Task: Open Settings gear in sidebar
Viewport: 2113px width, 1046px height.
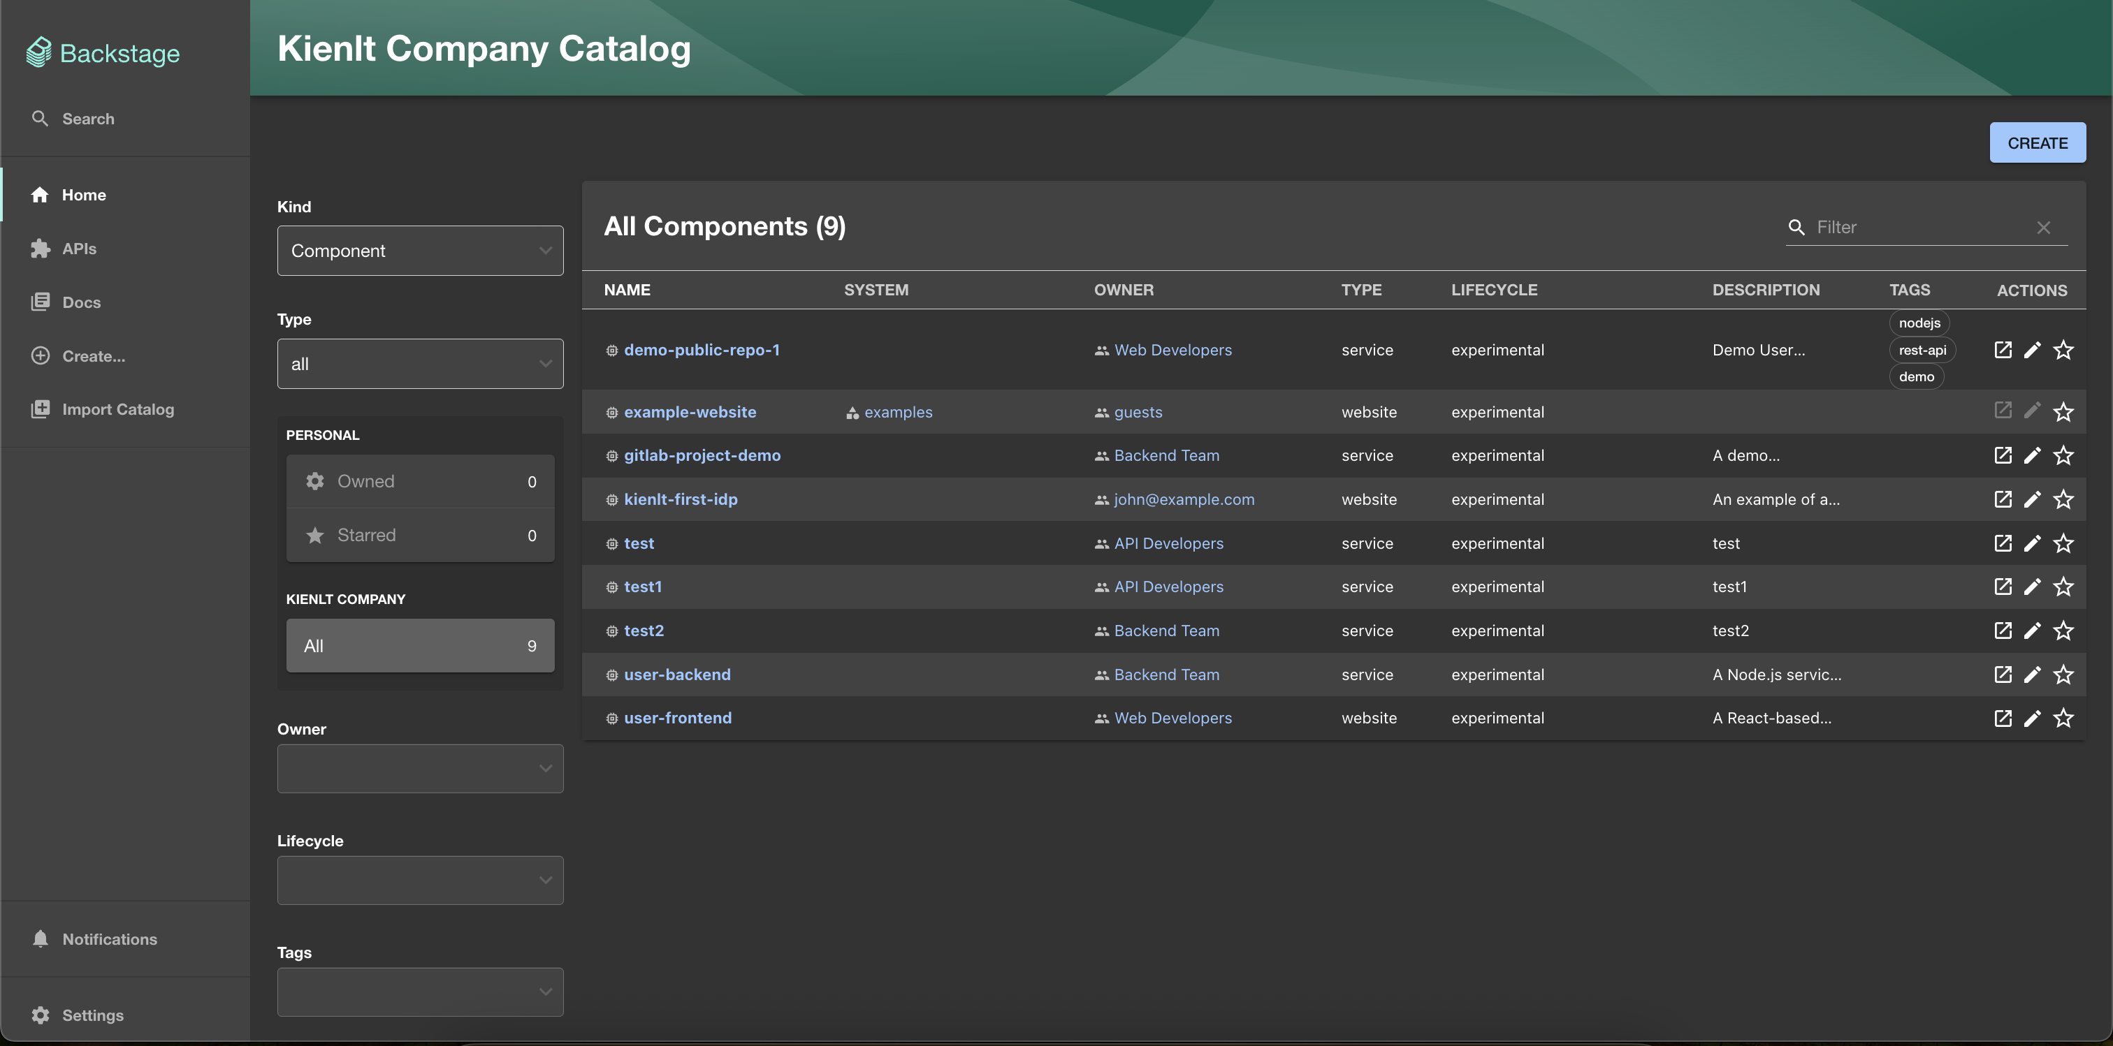Action: [41, 1015]
